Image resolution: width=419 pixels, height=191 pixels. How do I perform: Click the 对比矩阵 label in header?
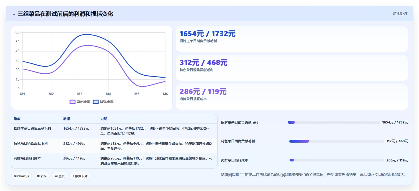(x=400, y=14)
